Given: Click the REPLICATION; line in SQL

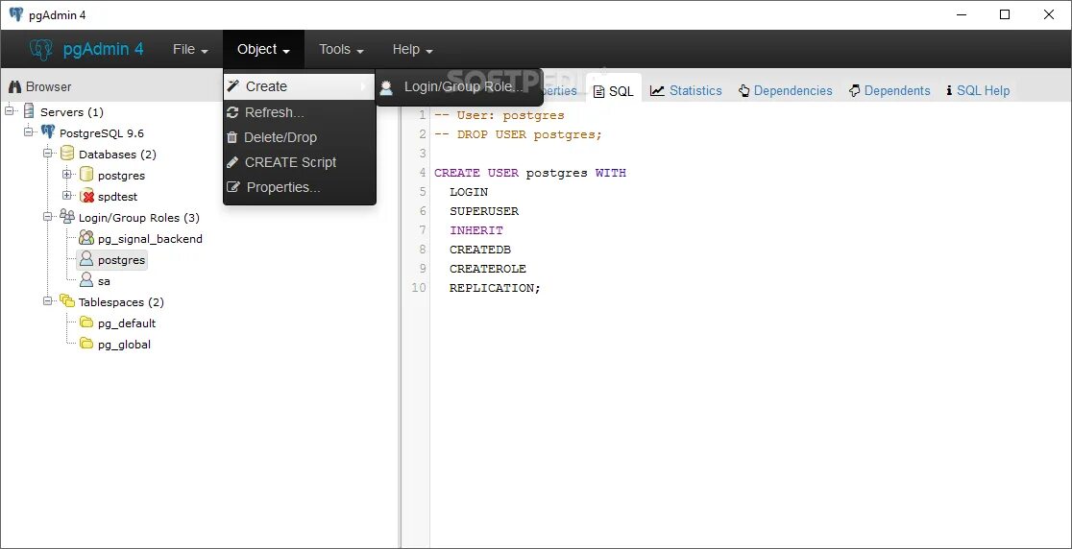Looking at the screenshot, I should tap(495, 288).
